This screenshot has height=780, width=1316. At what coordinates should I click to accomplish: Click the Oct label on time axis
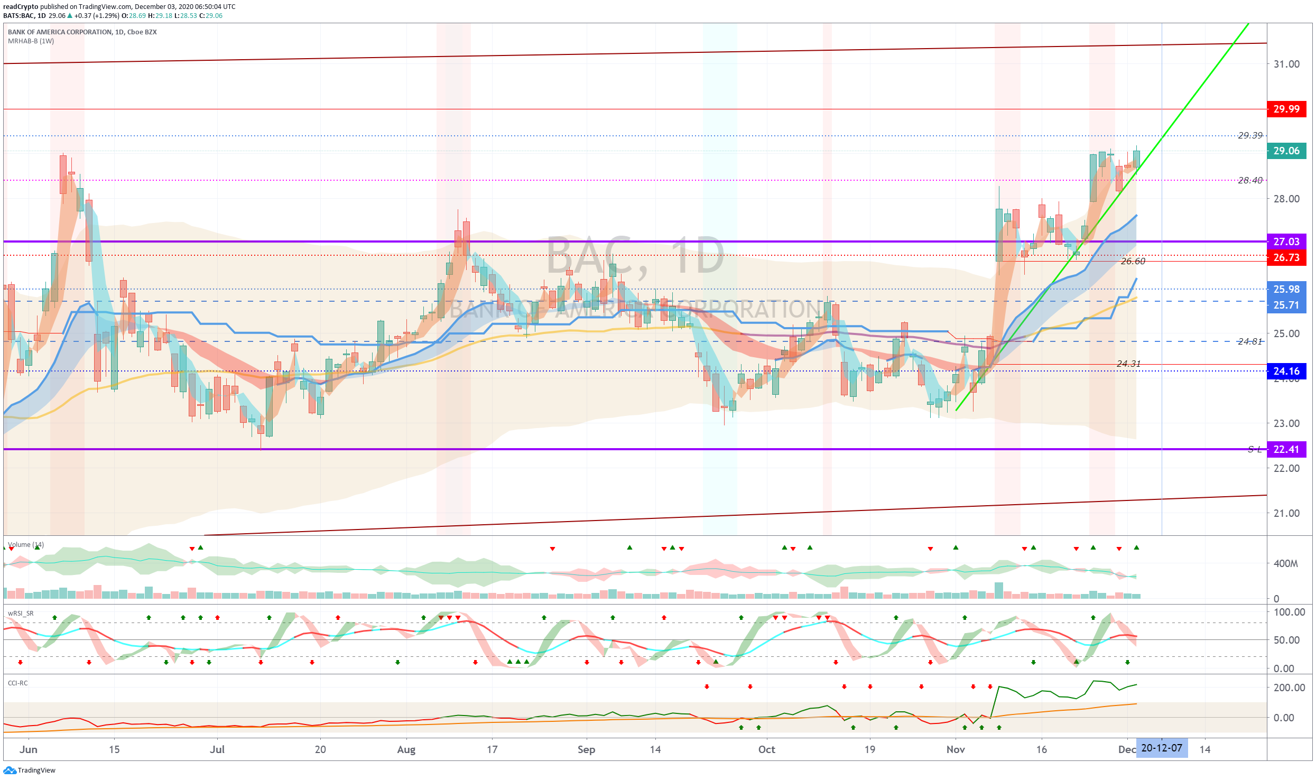coord(767,749)
